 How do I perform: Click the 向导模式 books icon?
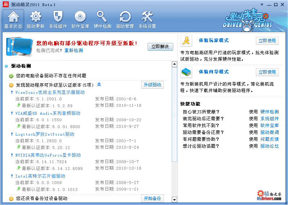tap(186, 72)
